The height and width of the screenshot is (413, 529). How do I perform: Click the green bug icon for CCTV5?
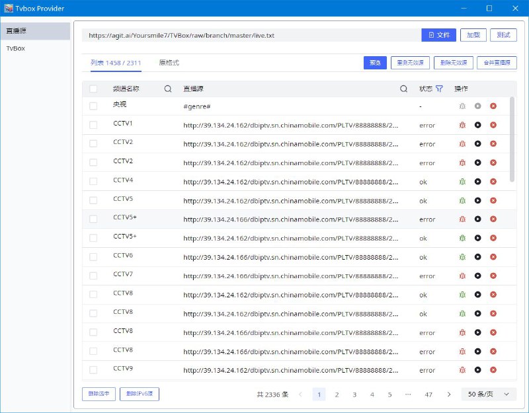click(463, 201)
